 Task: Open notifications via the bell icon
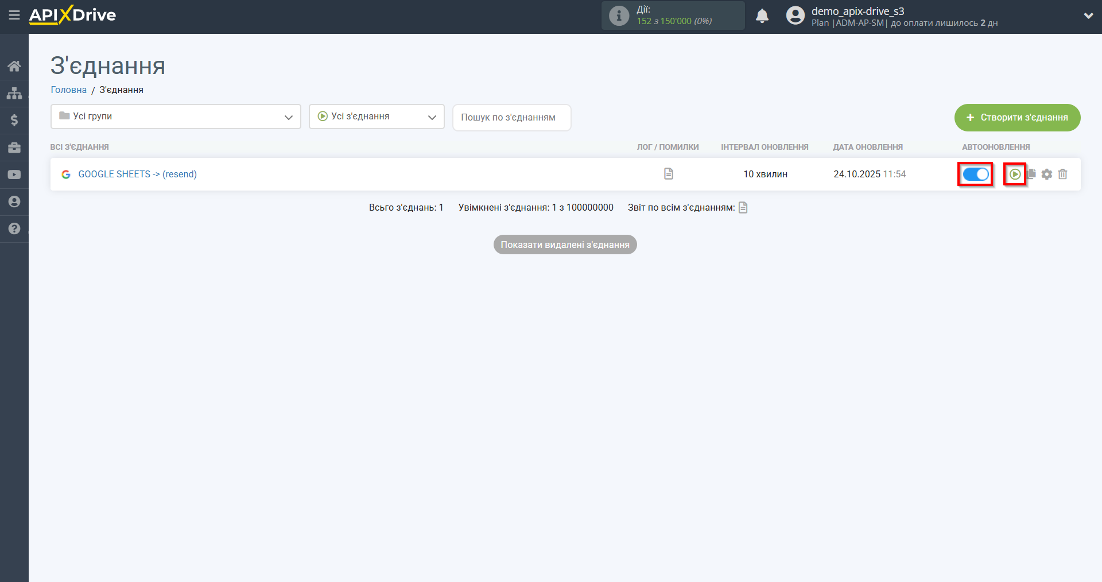pyautogui.click(x=762, y=15)
